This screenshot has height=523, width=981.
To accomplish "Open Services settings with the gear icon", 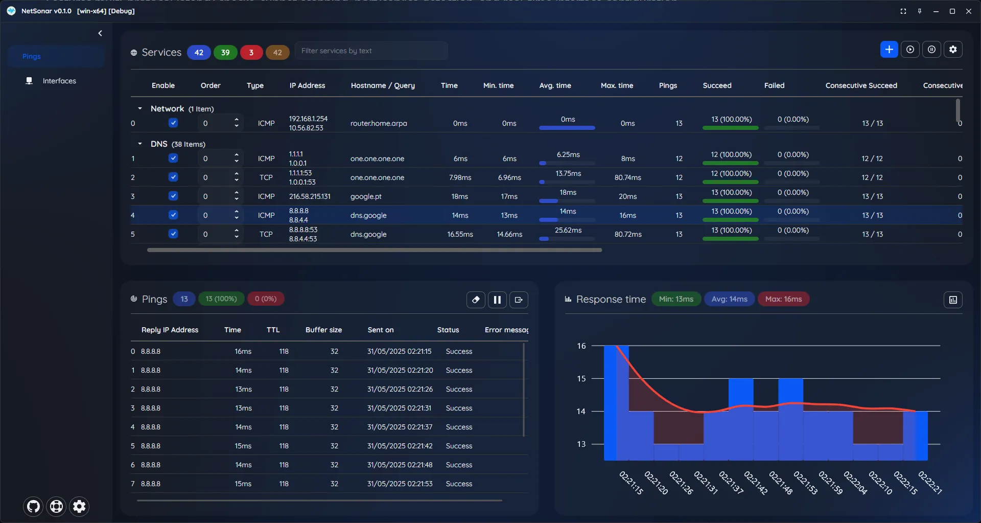I will [953, 49].
